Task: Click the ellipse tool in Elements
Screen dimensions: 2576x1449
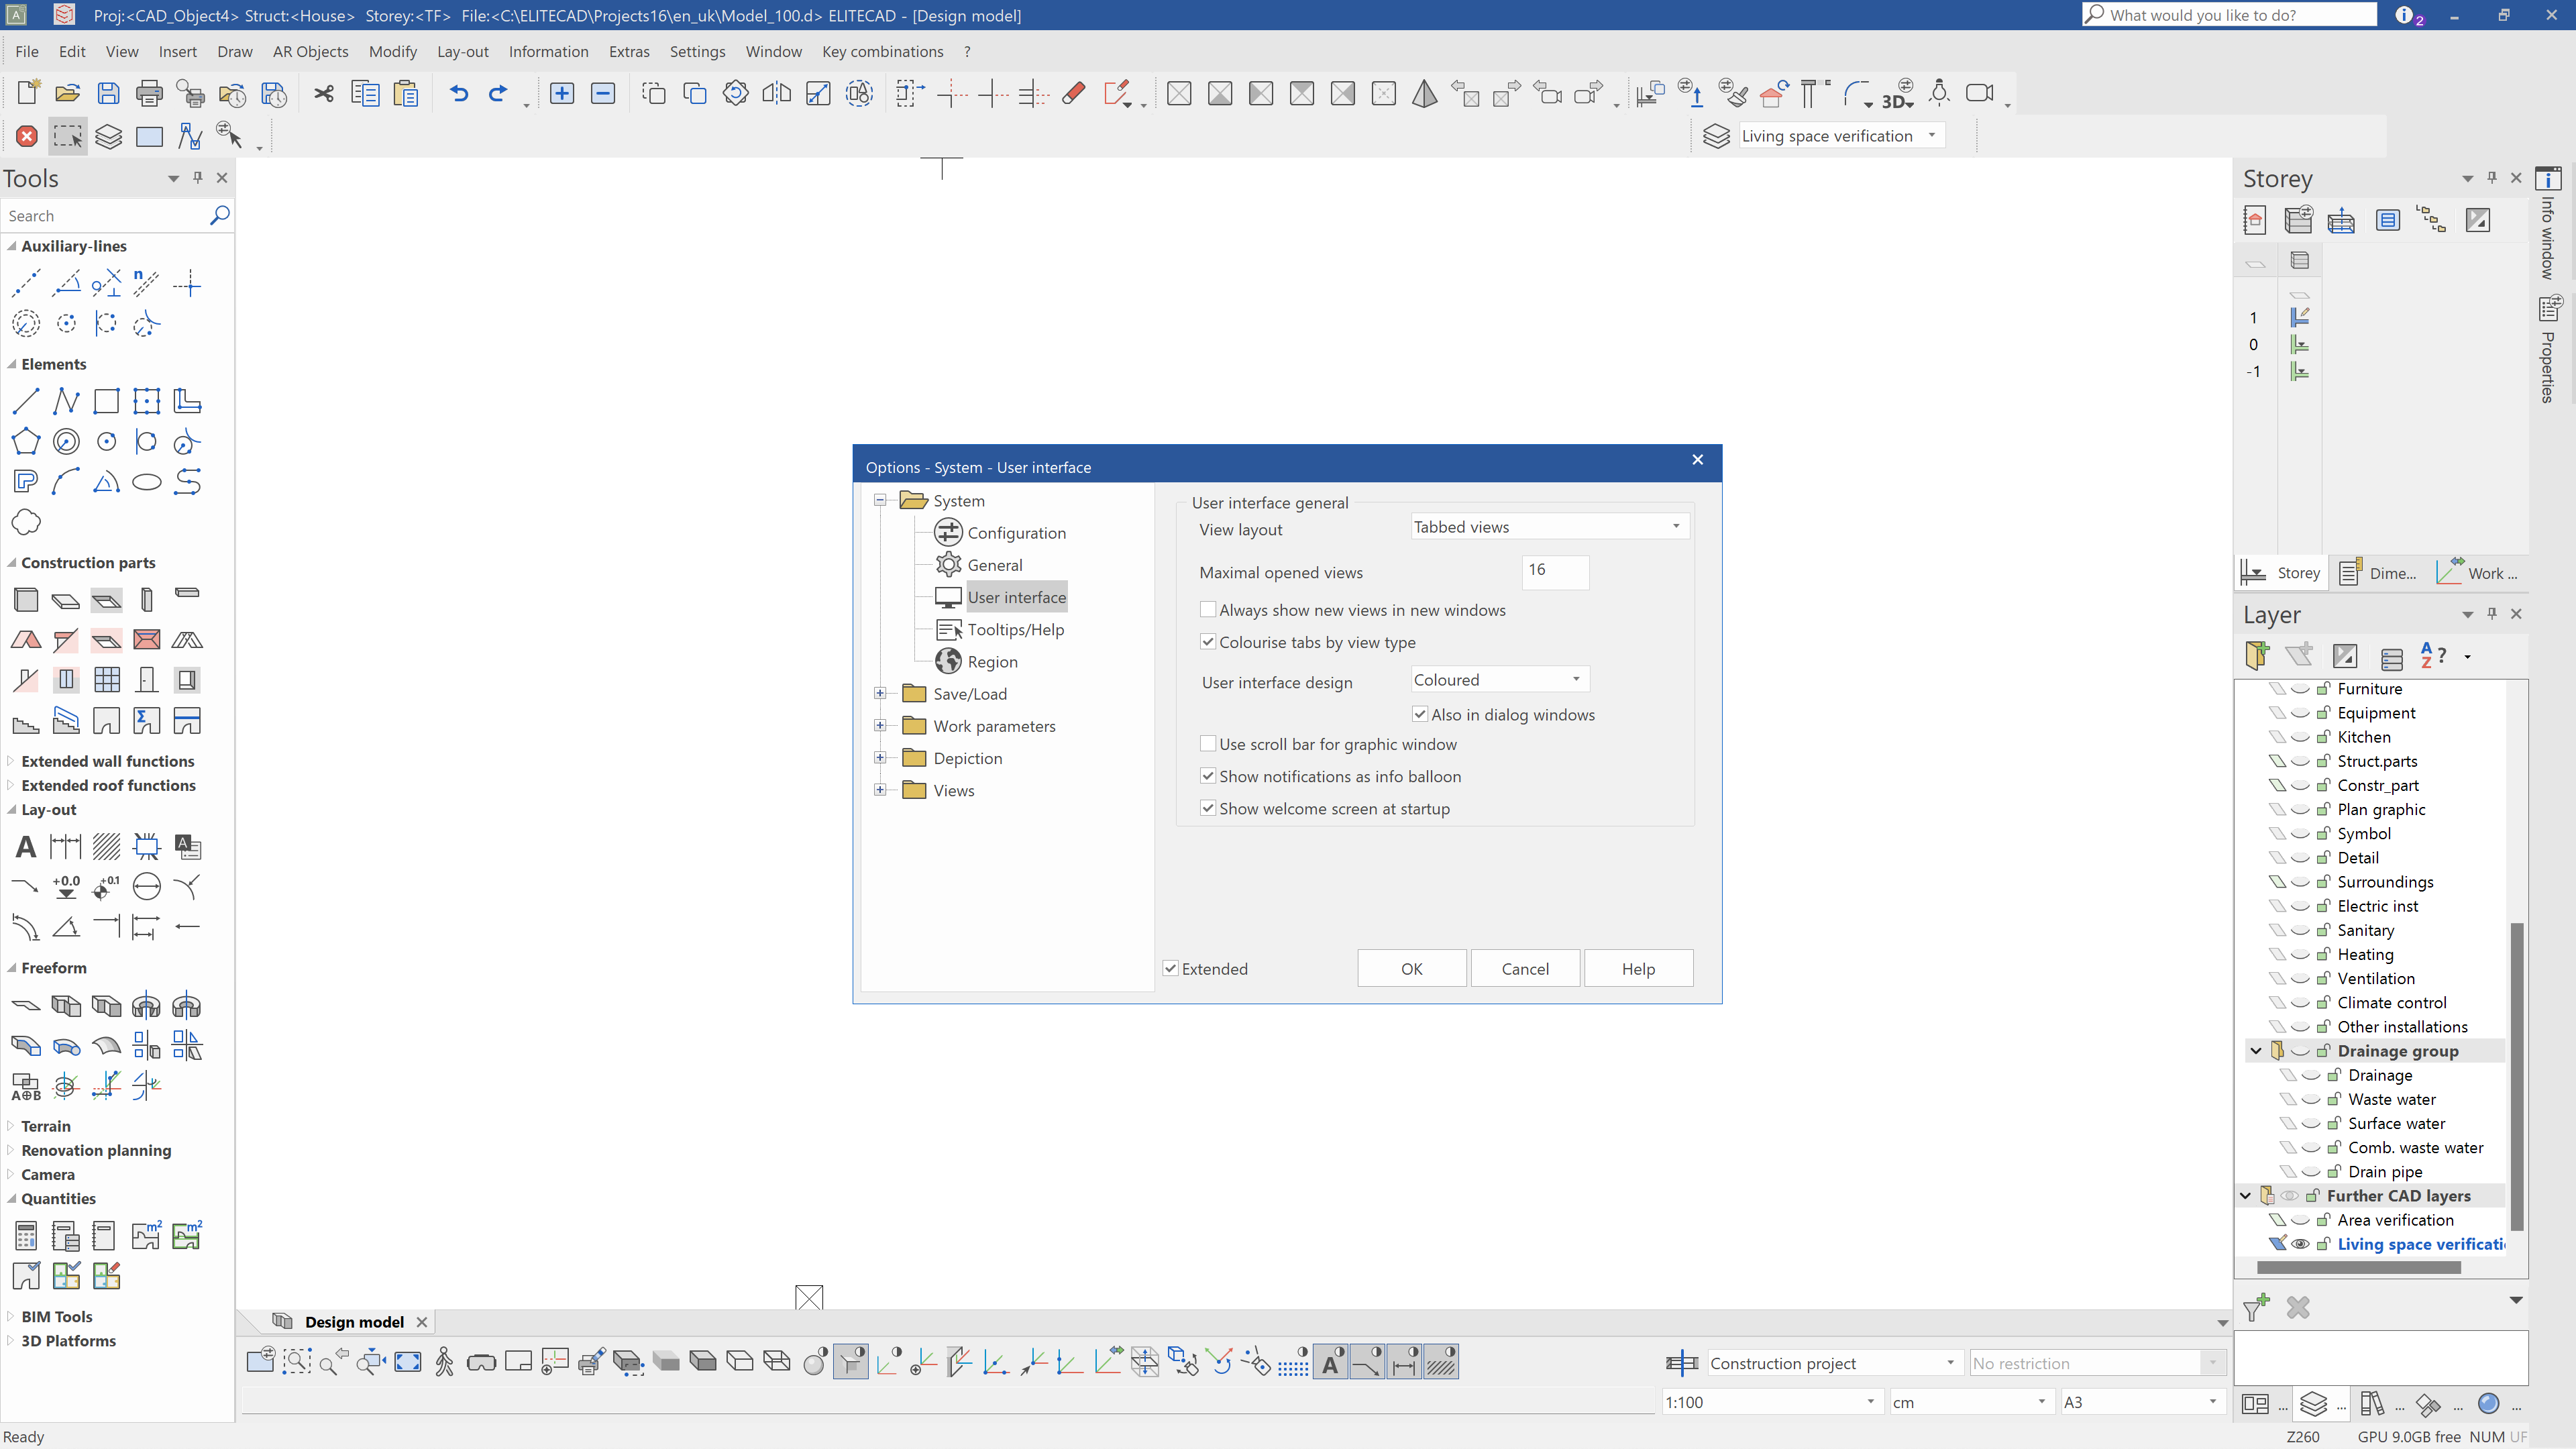Action: [147, 483]
